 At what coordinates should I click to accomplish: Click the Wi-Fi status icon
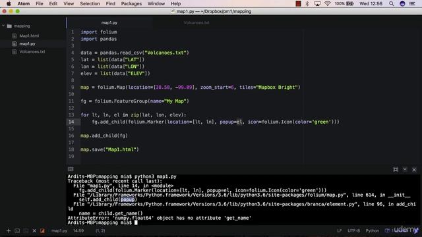[327, 3]
